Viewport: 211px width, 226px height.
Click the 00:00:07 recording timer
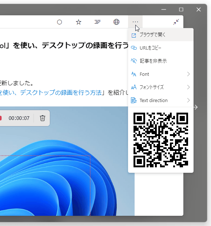[x=19, y=118]
